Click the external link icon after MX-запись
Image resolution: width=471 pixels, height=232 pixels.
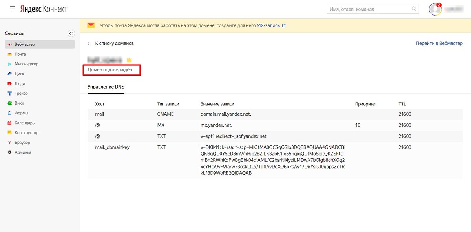[284, 26]
